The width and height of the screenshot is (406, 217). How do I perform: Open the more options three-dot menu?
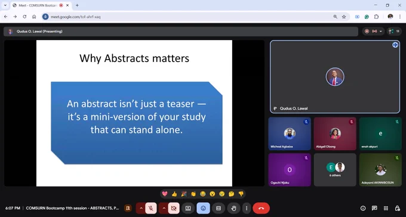(247, 208)
